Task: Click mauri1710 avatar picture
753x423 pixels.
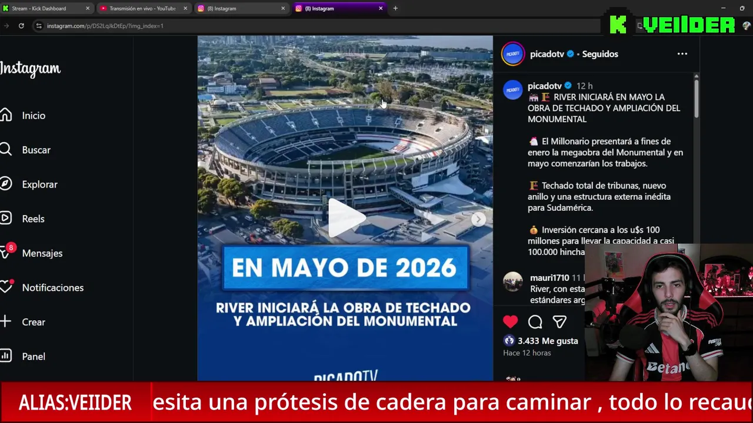Action: click(512, 281)
